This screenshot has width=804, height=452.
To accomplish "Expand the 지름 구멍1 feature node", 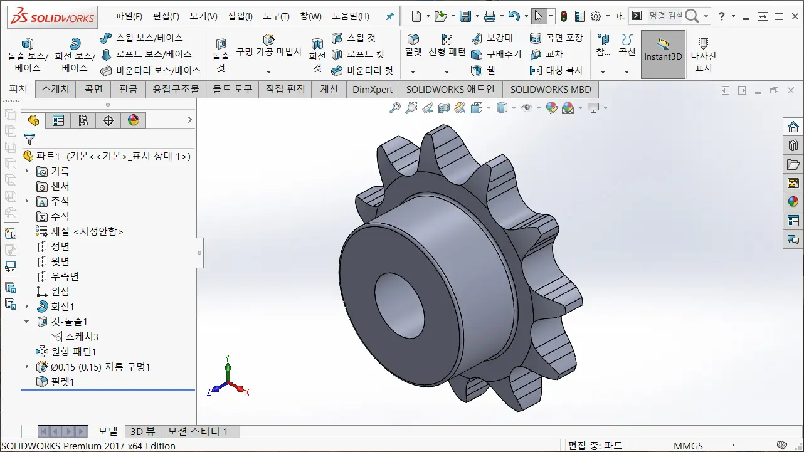I will (26, 367).
